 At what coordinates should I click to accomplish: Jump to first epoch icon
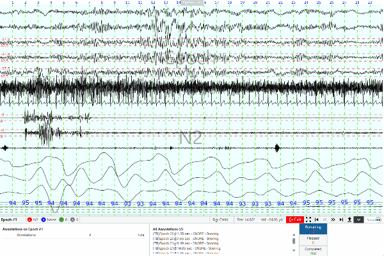click(x=316, y=220)
